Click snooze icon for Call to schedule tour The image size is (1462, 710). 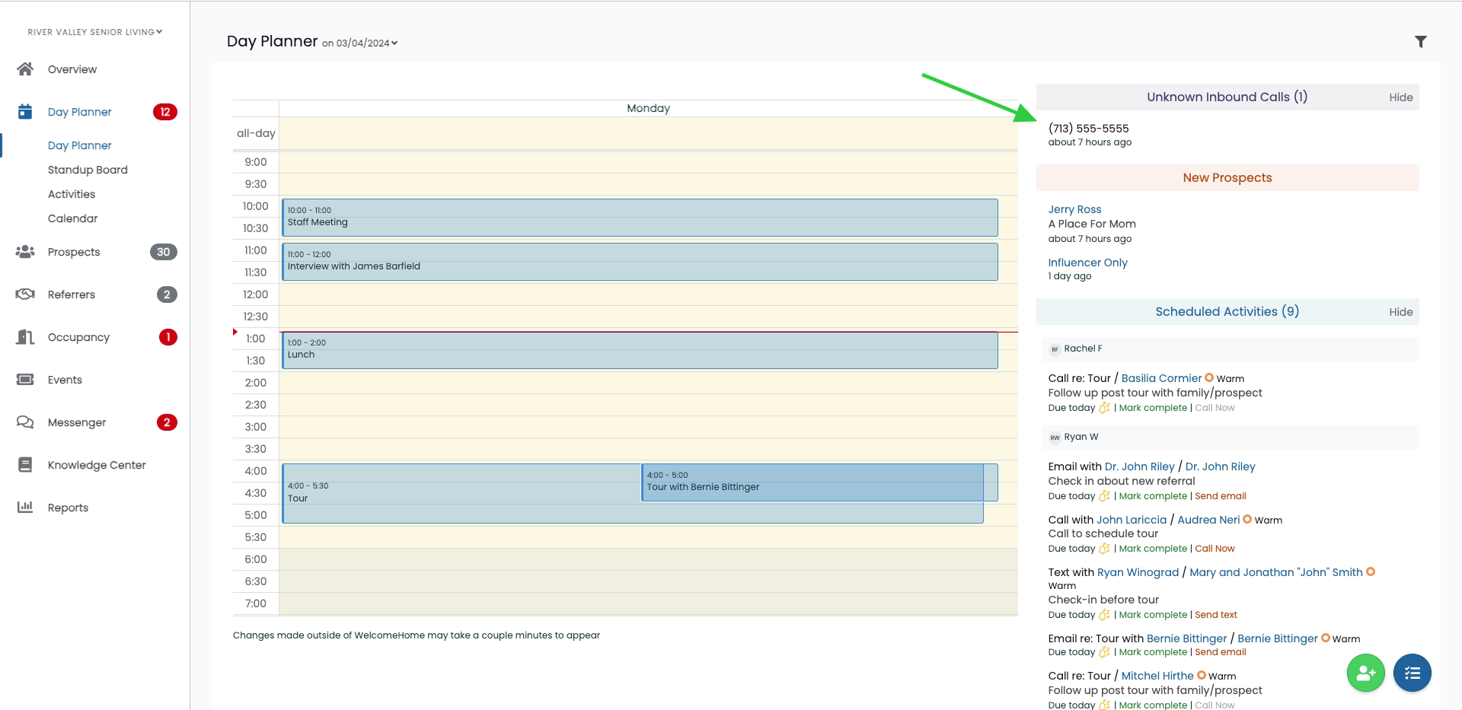pos(1104,549)
